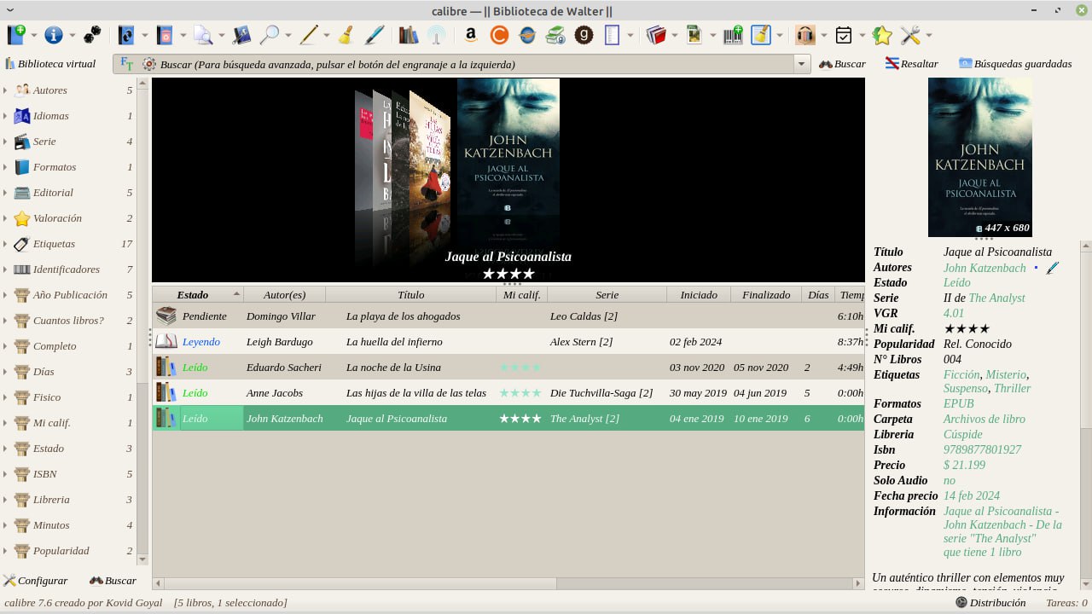Open advanced search via the gear icon
Viewport: 1092px width, 614px height.
(x=149, y=64)
